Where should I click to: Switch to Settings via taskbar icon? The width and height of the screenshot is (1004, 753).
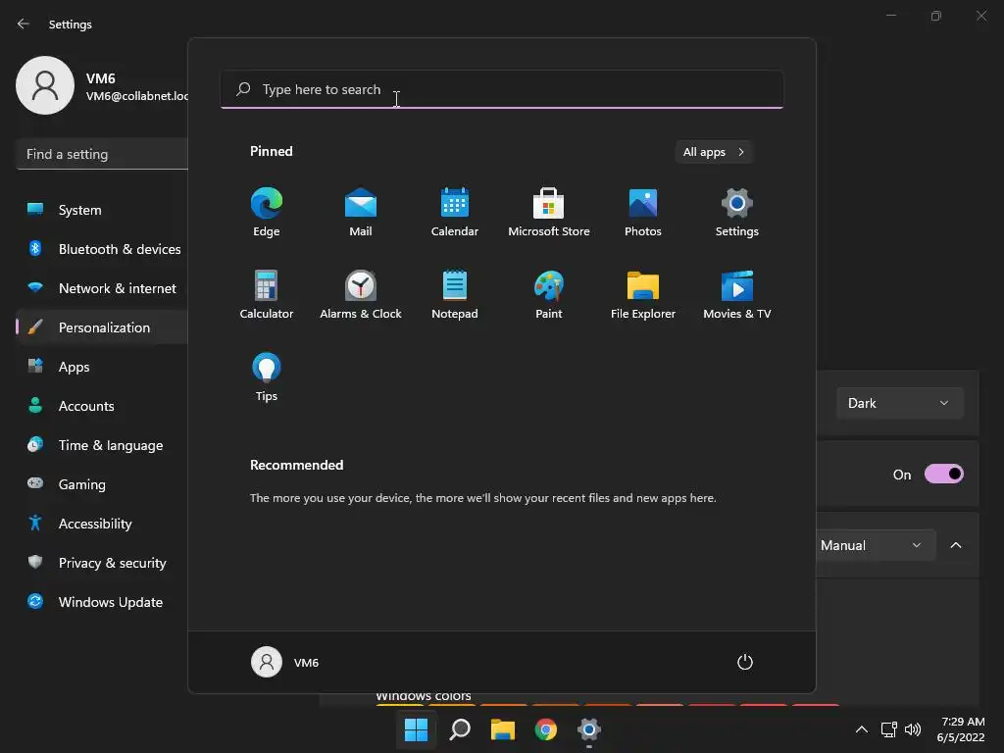pyautogui.click(x=589, y=729)
